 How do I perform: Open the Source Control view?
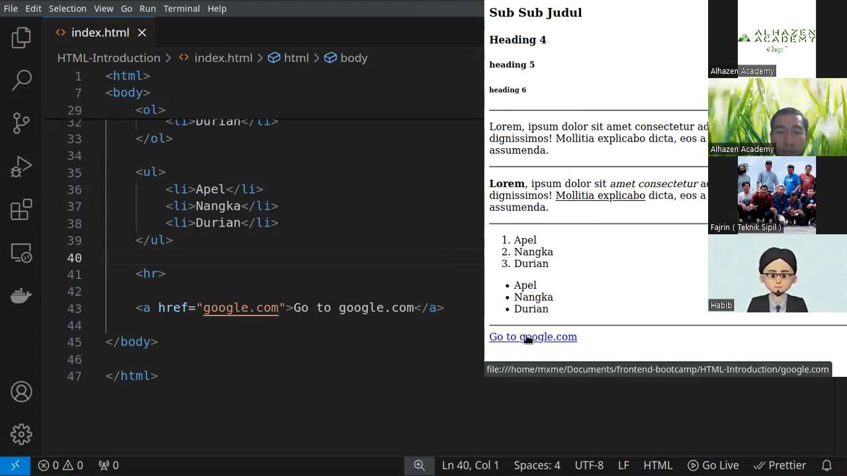(x=21, y=123)
